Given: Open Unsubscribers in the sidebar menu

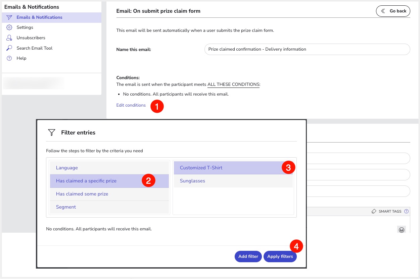Looking at the screenshot, I should pos(31,38).
